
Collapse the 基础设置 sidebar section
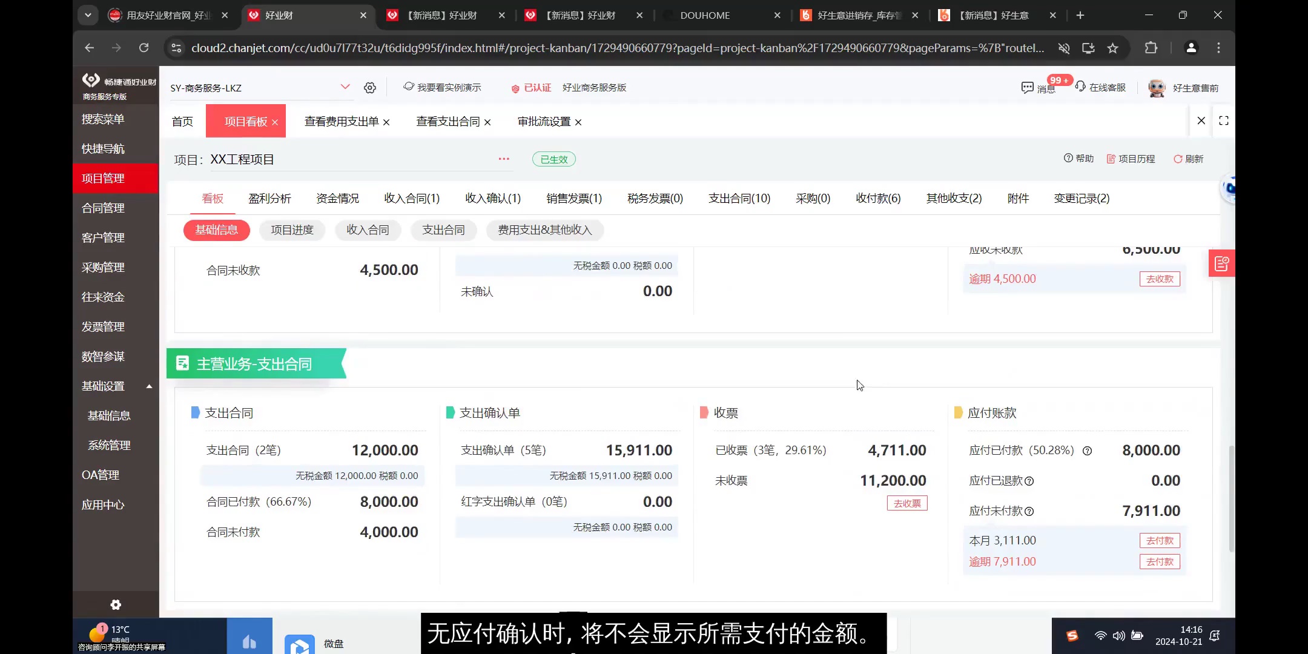[x=149, y=386]
